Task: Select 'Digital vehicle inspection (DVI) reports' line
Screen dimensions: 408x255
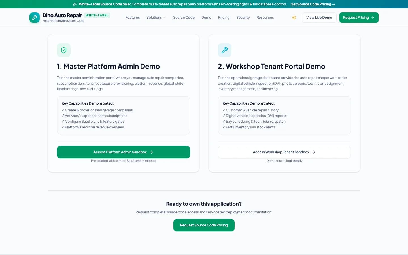Action: pyautogui.click(x=254, y=116)
